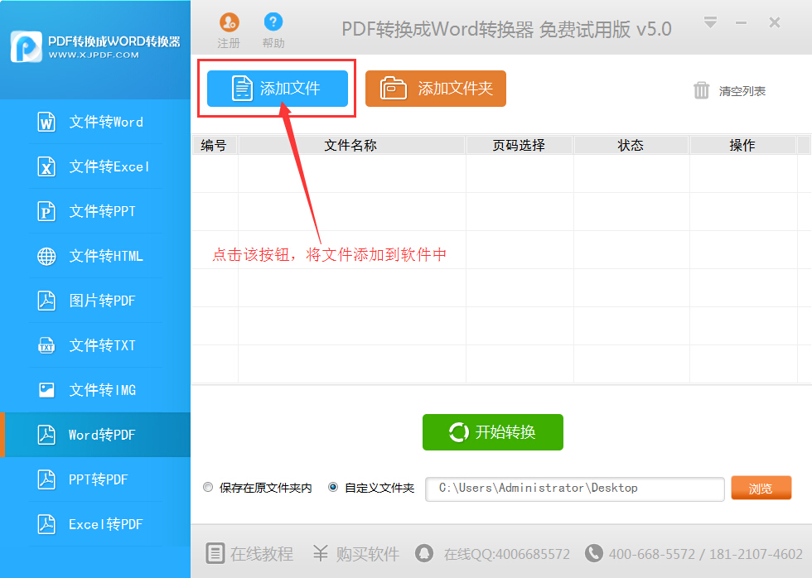The width and height of the screenshot is (812, 578).
Task: Minimize the converter window
Action: (741, 22)
